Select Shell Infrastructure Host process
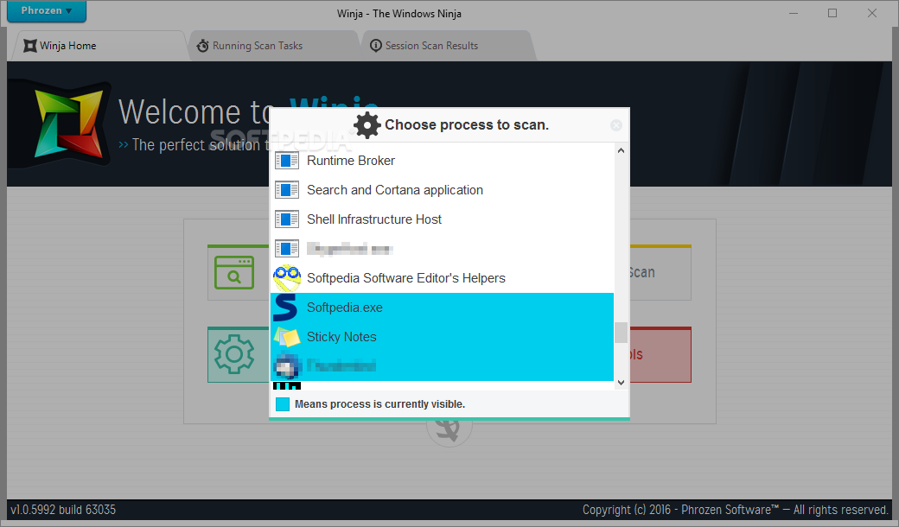The width and height of the screenshot is (899, 527). tap(442, 219)
